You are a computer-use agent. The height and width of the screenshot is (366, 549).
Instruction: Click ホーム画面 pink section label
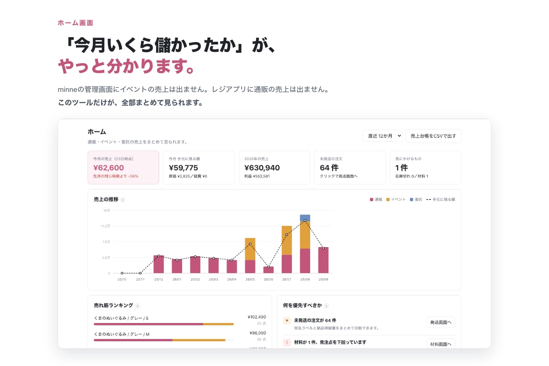point(75,22)
